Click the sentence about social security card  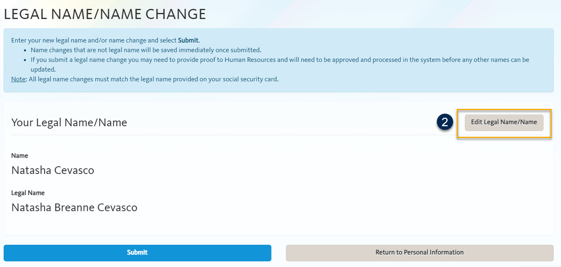153,79
